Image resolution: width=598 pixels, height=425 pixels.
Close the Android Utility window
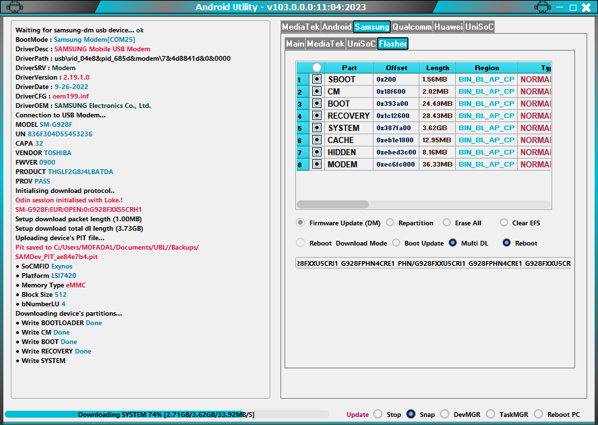tap(586, 7)
